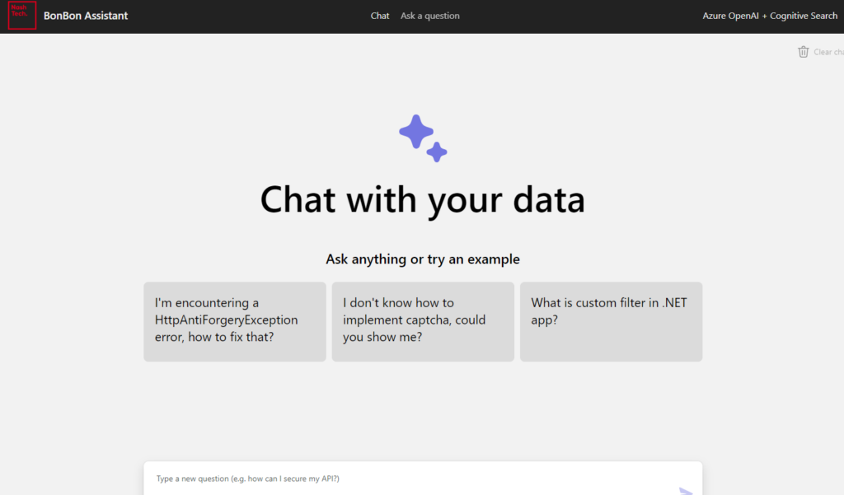Choose the implement captcha example card
Viewport: 844px width, 495px height.
tap(423, 321)
